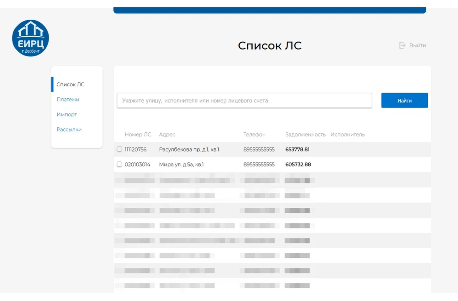Viewport: 458px width, 301px height.
Task: Click debt amount 605732.88
Action: (298, 164)
